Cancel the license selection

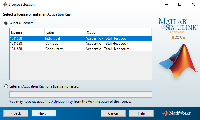[x=113, y=113]
